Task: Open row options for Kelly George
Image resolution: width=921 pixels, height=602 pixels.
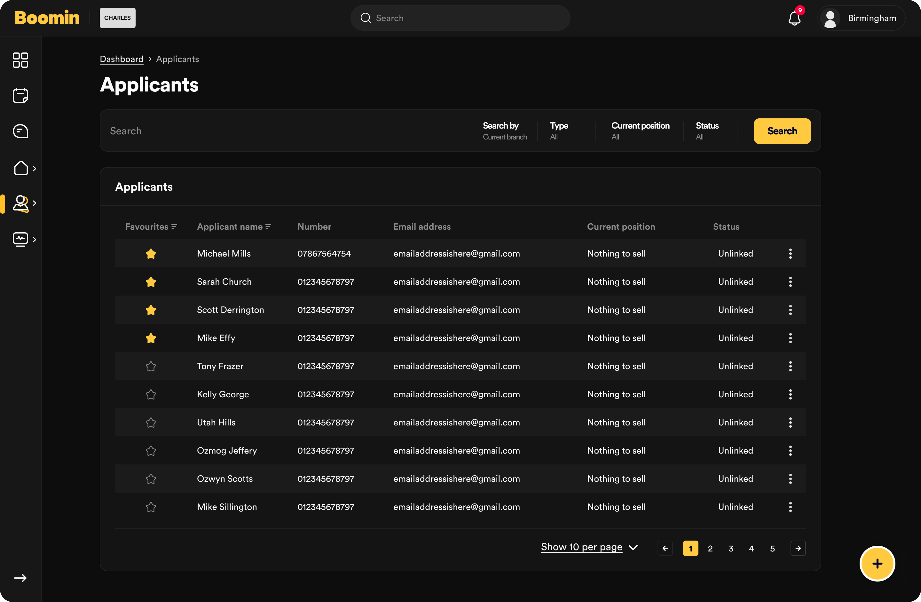Action: [x=790, y=394]
